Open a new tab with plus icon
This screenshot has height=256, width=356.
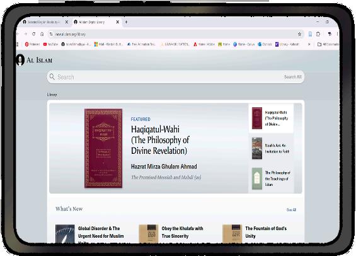click(x=127, y=22)
